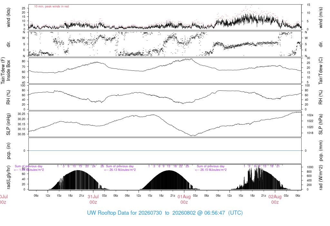Click the Tair/Tdew (F) Inside Box label

6,70
